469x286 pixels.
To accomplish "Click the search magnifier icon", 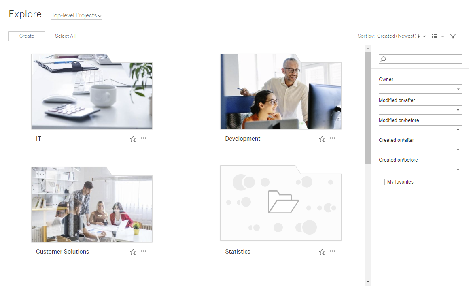I will pyautogui.click(x=383, y=59).
